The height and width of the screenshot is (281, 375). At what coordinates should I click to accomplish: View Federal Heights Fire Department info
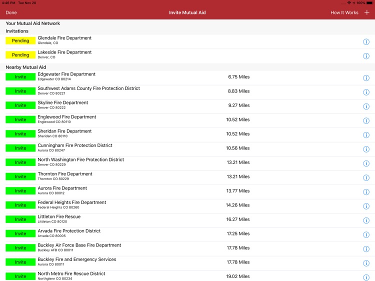(x=366, y=206)
